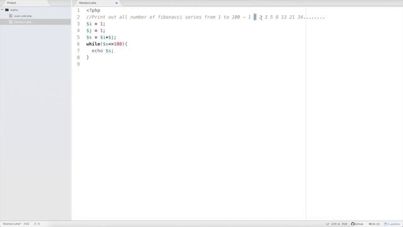Click the 'while' keyword on line 6
Screen dimensions: 403x227
pyautogui.click(x=93, y=44)
